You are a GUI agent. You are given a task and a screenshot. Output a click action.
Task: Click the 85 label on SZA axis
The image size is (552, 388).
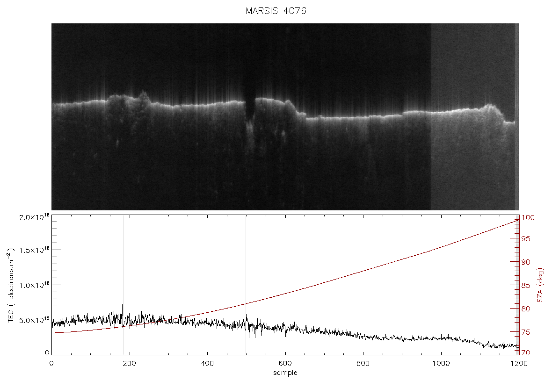[x=526, y=285]
